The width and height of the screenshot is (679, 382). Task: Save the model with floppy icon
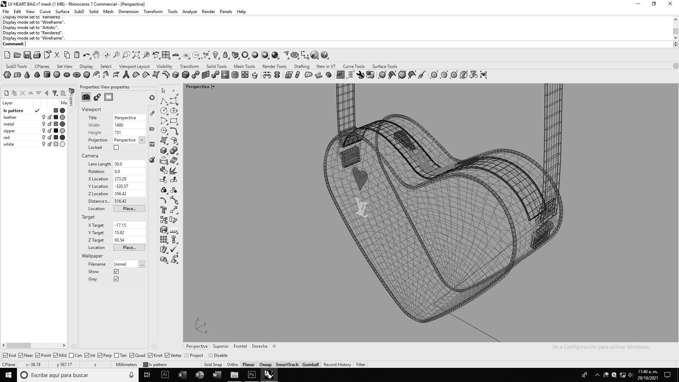pyautogui.click(x=27, y=55)
